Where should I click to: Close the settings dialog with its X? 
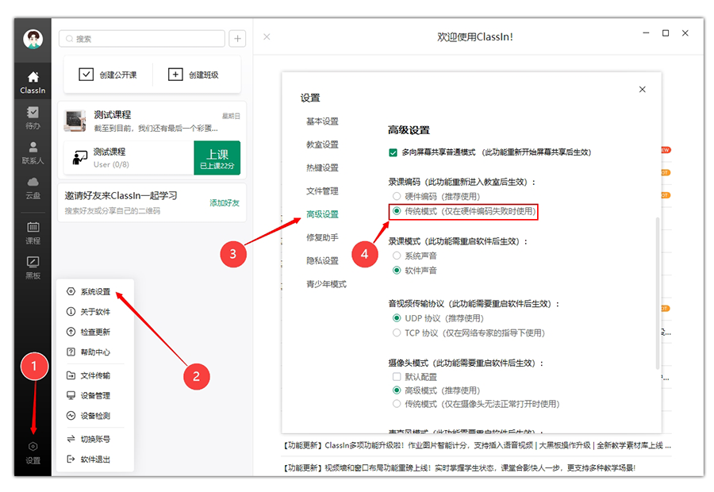pyautogui.click(x=642, y=90)
